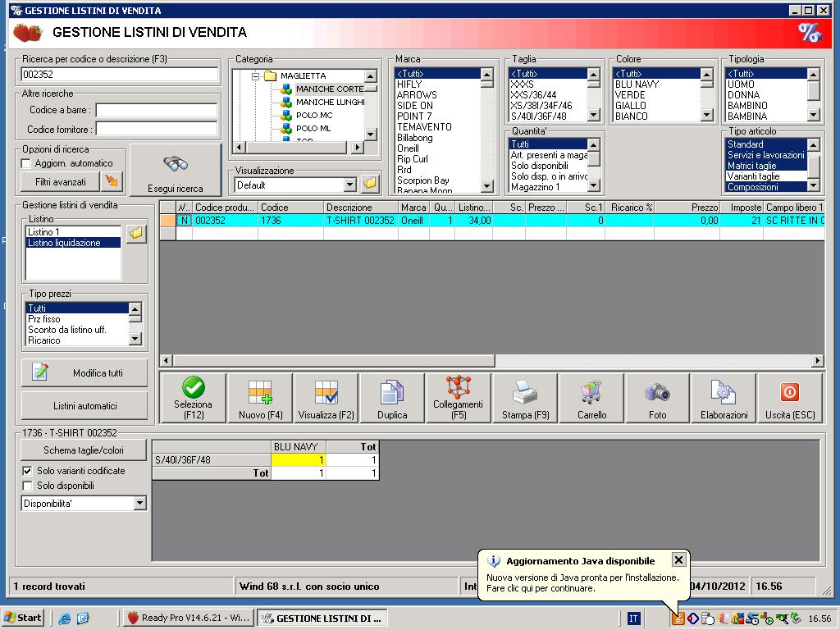840x630 pixels.
Task: Click Prezzo column header
Action: tap(687, 208)
